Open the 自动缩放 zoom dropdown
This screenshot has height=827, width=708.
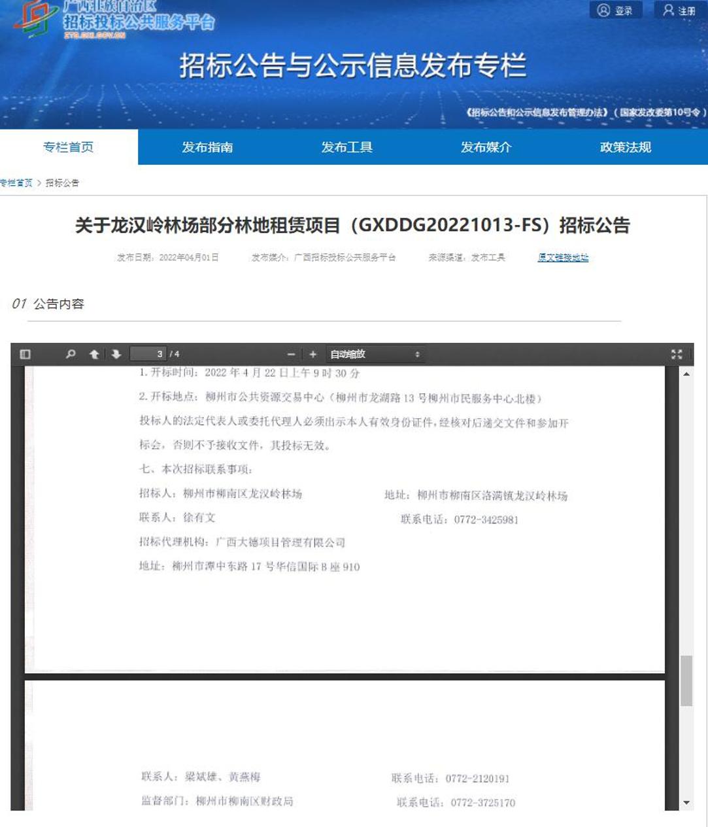(x=375, y=354)
